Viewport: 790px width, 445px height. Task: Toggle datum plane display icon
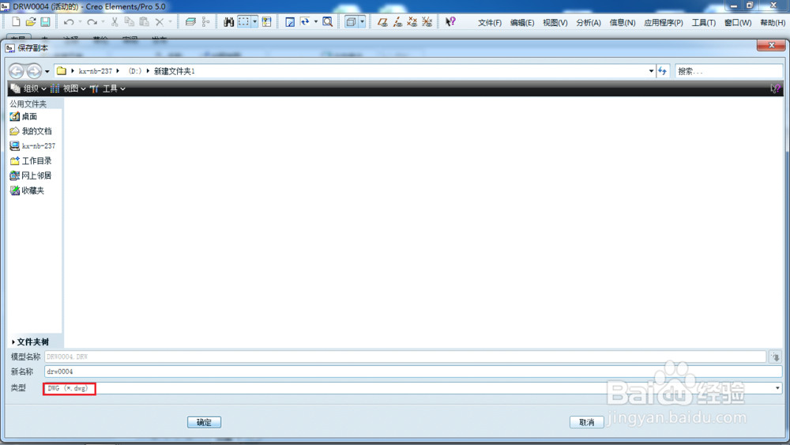tap(382, 21)
